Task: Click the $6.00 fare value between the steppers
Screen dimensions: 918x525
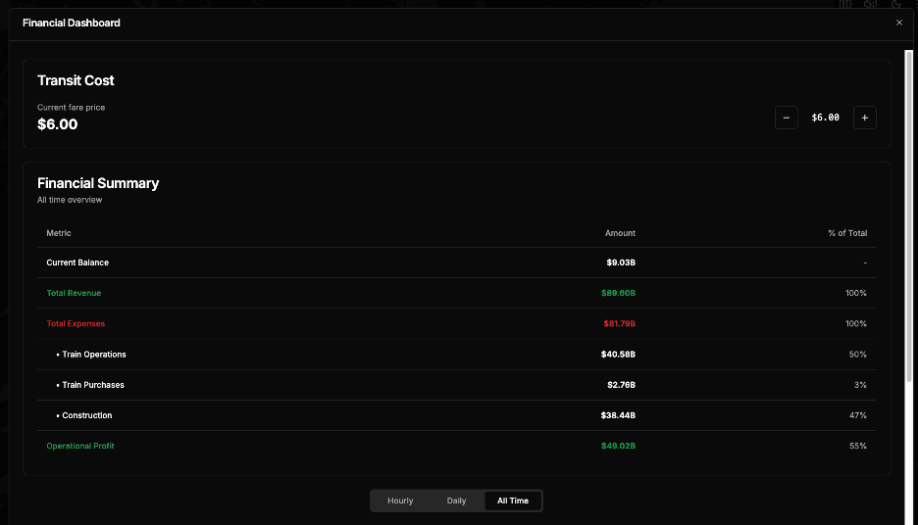Action: pos(826,118)
